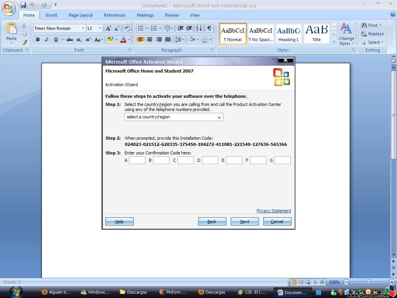Click Replace in the Editing group
397x298 pixels.
click(373, 34)
